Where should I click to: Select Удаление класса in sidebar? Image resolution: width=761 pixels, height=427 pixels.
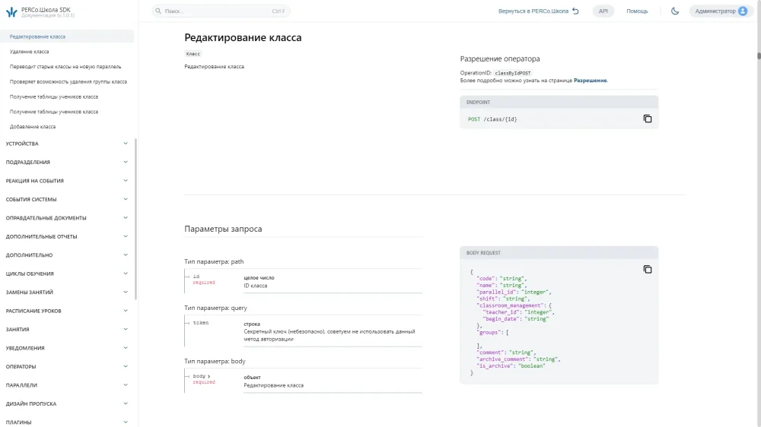click(29, 52)
